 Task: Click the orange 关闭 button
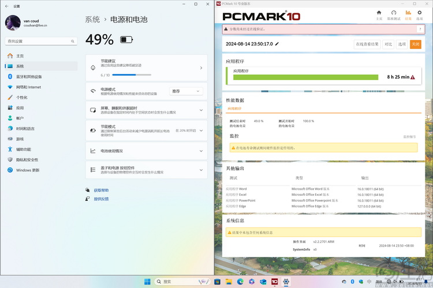tap(415, 44)
